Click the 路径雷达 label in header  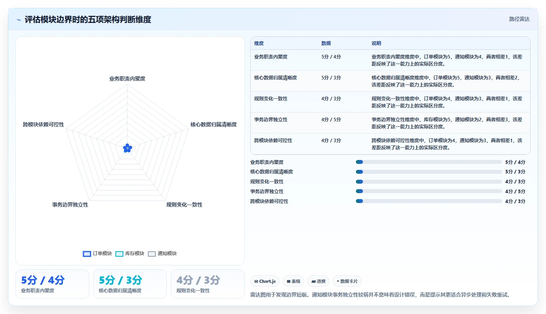click(x=519, y=19)
